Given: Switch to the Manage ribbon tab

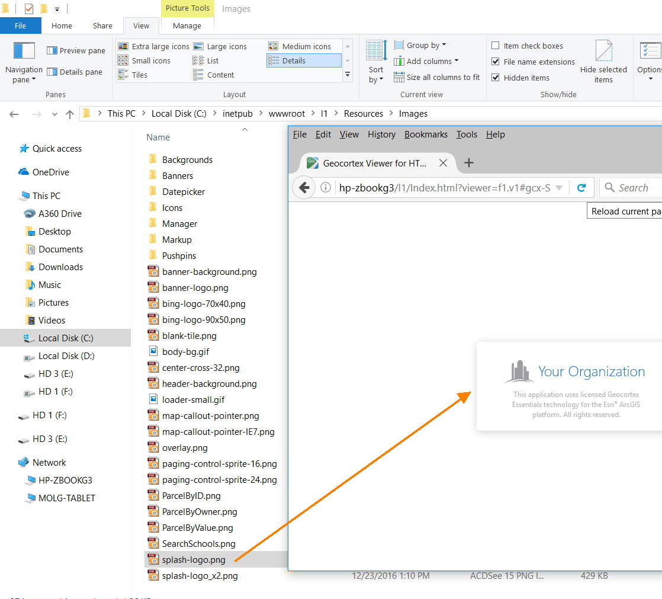Looking at the screenshot, I should (187, 25).
